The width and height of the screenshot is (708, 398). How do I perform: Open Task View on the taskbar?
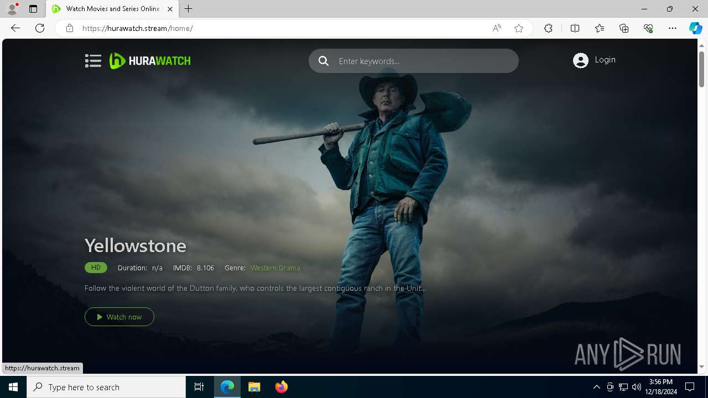pyautogui.click(x=199, y=387)
